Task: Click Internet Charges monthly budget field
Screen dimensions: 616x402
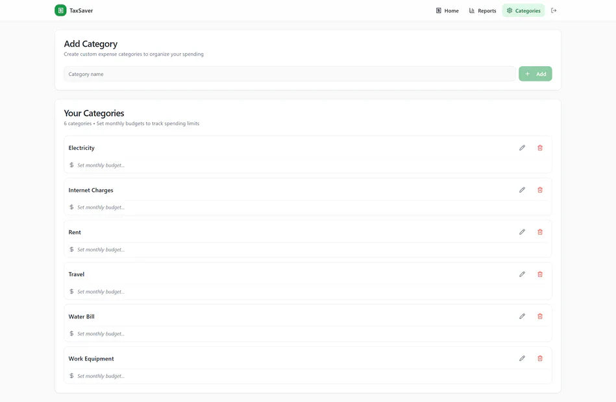Action: pyautogui.click(x=308, y=207)
